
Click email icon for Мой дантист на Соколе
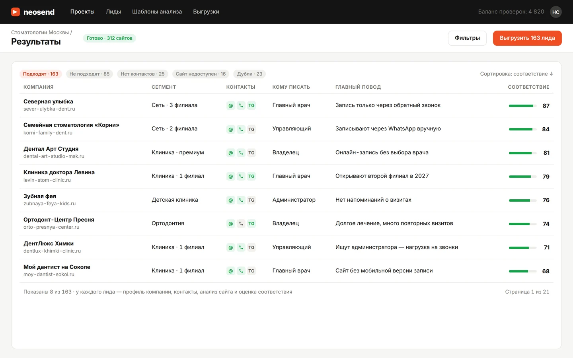tap(231, 271)
